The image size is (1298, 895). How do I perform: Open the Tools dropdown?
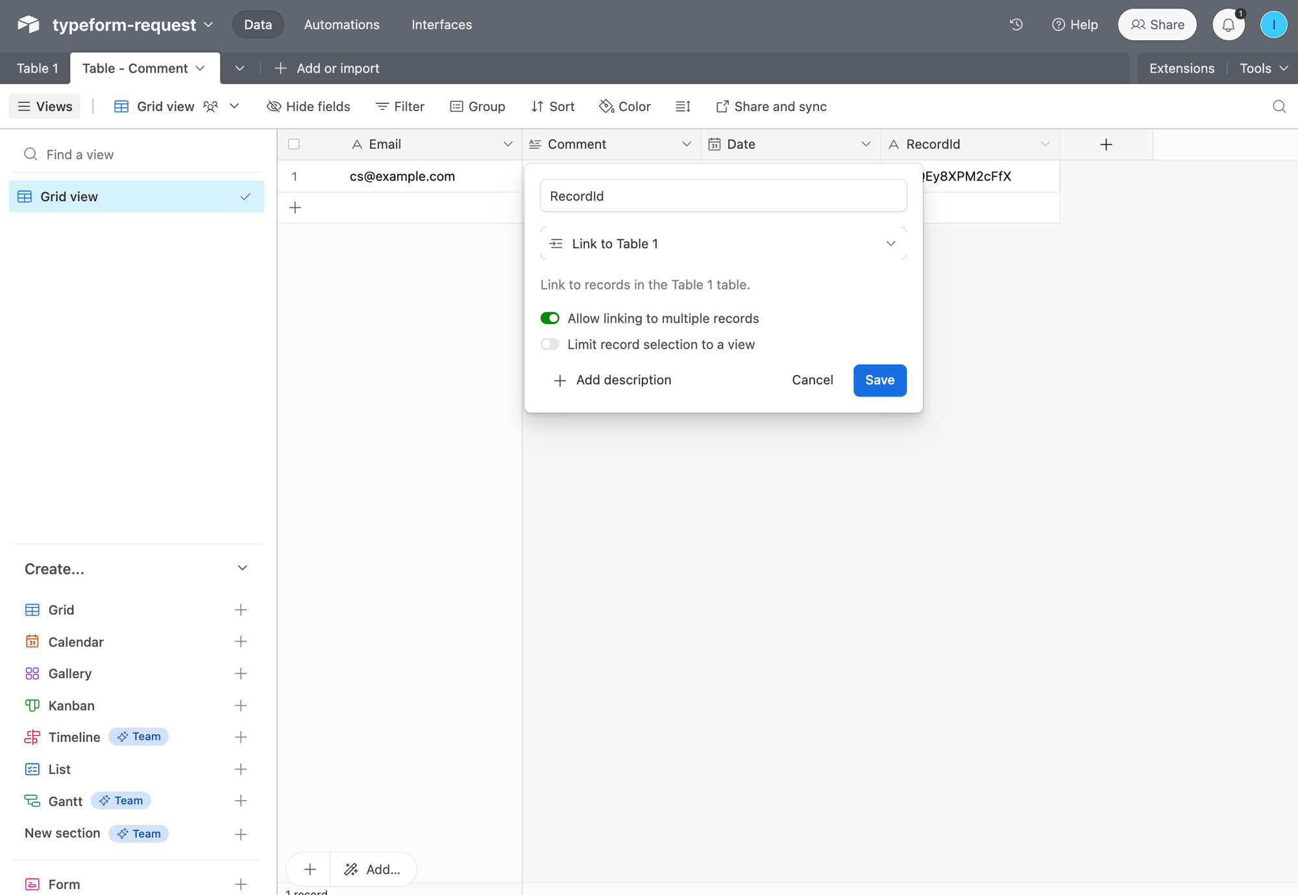tap(1263, 68)
